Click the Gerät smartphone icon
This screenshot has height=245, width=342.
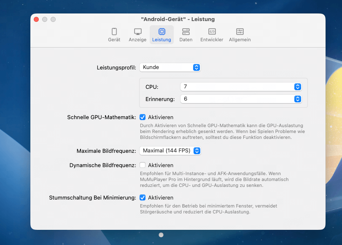[x=114, y=32]
